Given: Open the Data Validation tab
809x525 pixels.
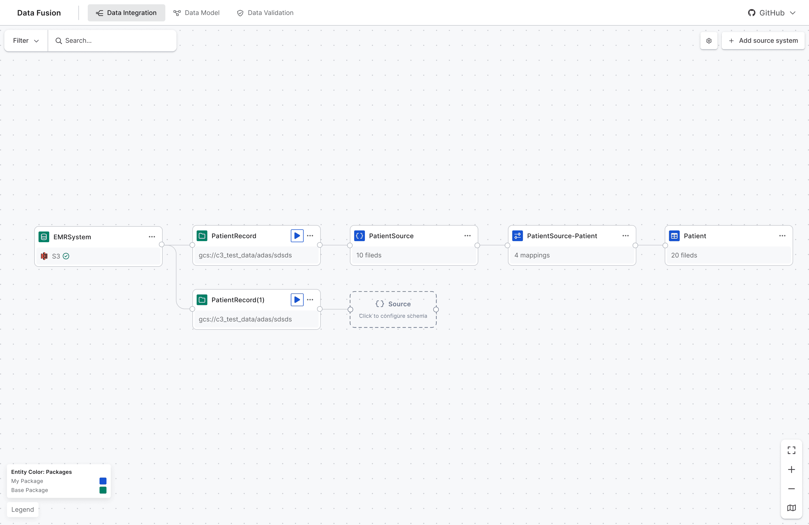Looking at the screenshot, I should pos(265,13).
